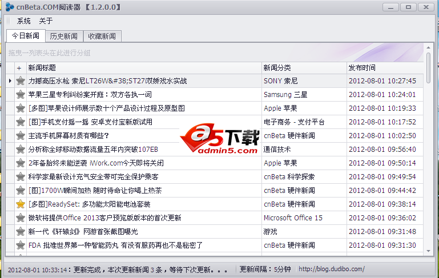
Task: Maximize the cnBeta reader window
Action: pos(409,7)
